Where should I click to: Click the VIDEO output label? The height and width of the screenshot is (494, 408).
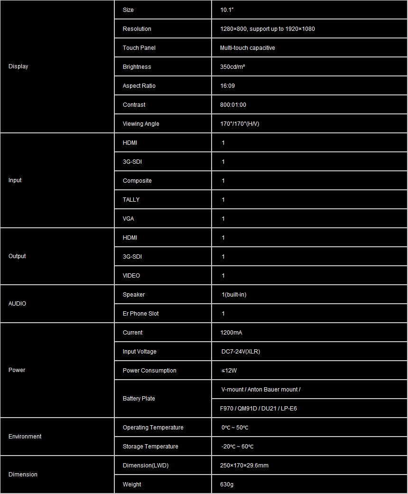pos(131,276)
